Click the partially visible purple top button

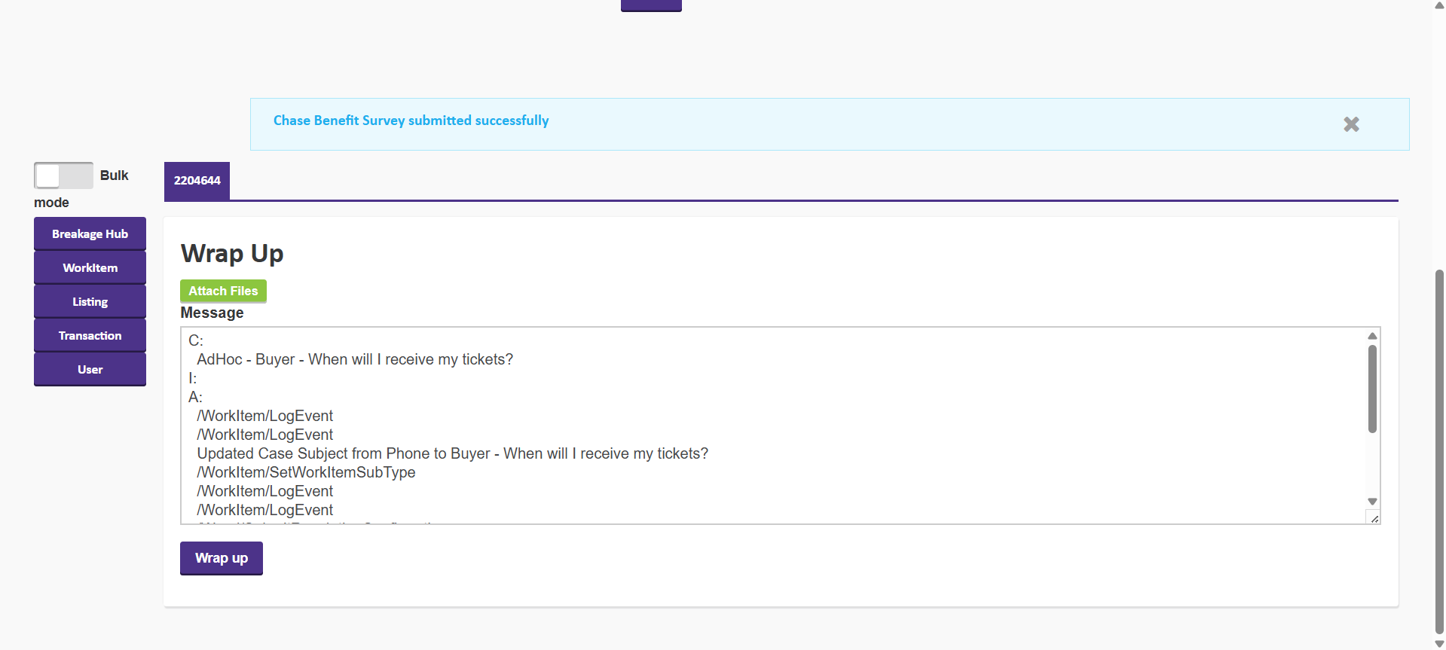[651, 5]
